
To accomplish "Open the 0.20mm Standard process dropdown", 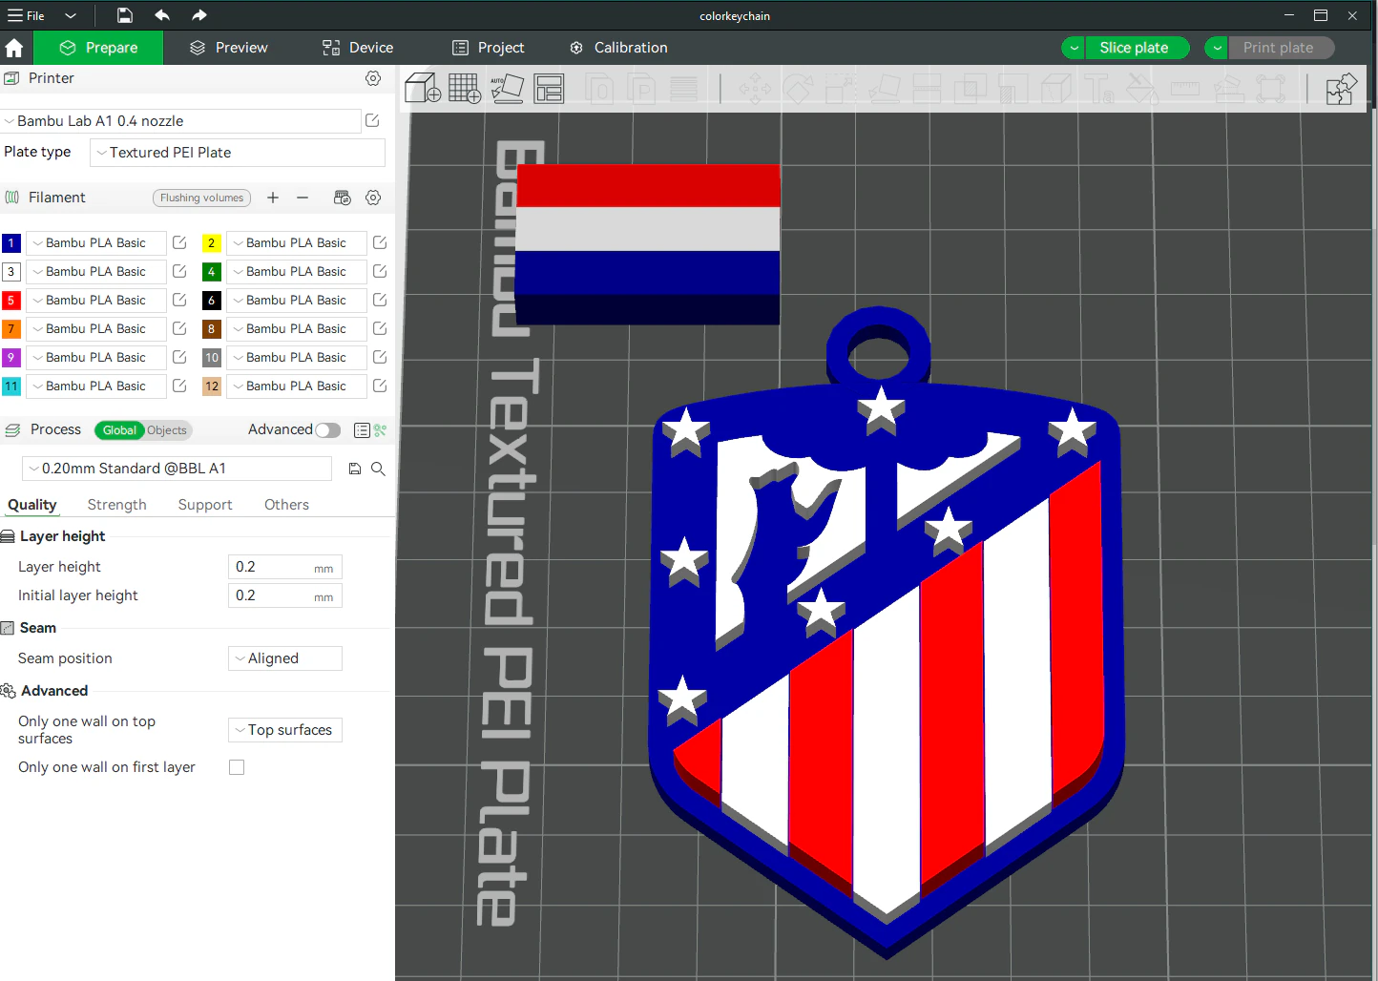I will [177, 469].
